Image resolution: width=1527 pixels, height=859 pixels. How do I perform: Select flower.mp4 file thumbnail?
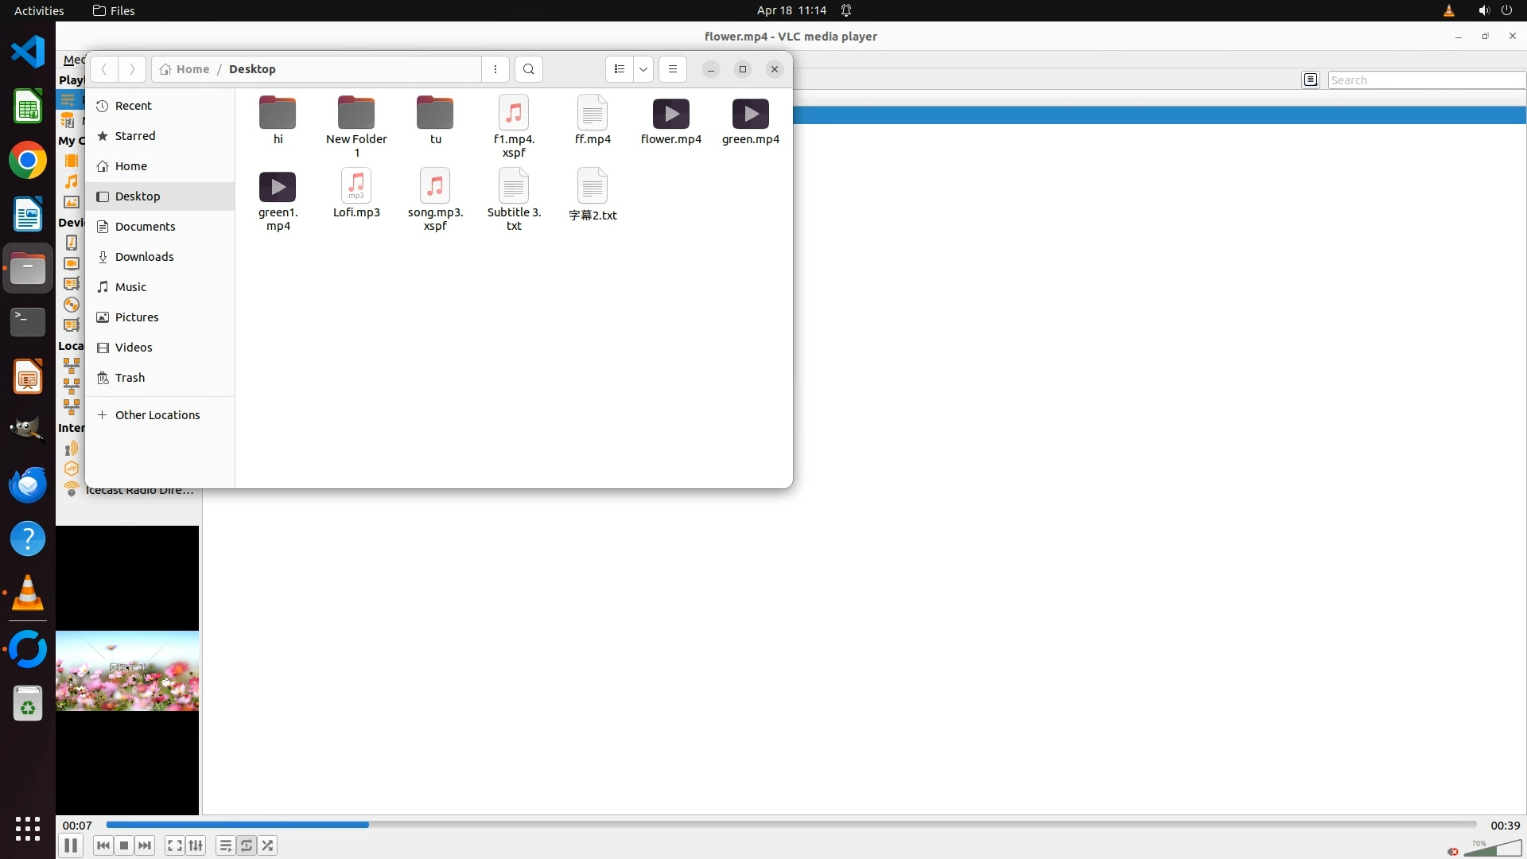pyautogui.click(x=670, y=115)
